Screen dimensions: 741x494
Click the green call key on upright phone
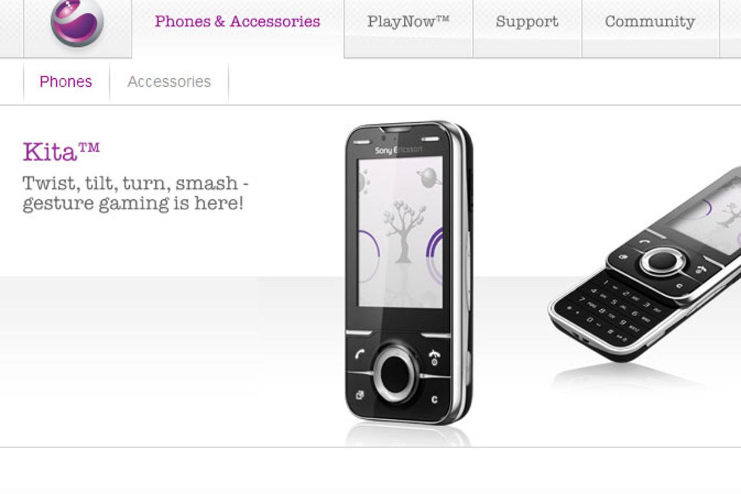[360, 354]
